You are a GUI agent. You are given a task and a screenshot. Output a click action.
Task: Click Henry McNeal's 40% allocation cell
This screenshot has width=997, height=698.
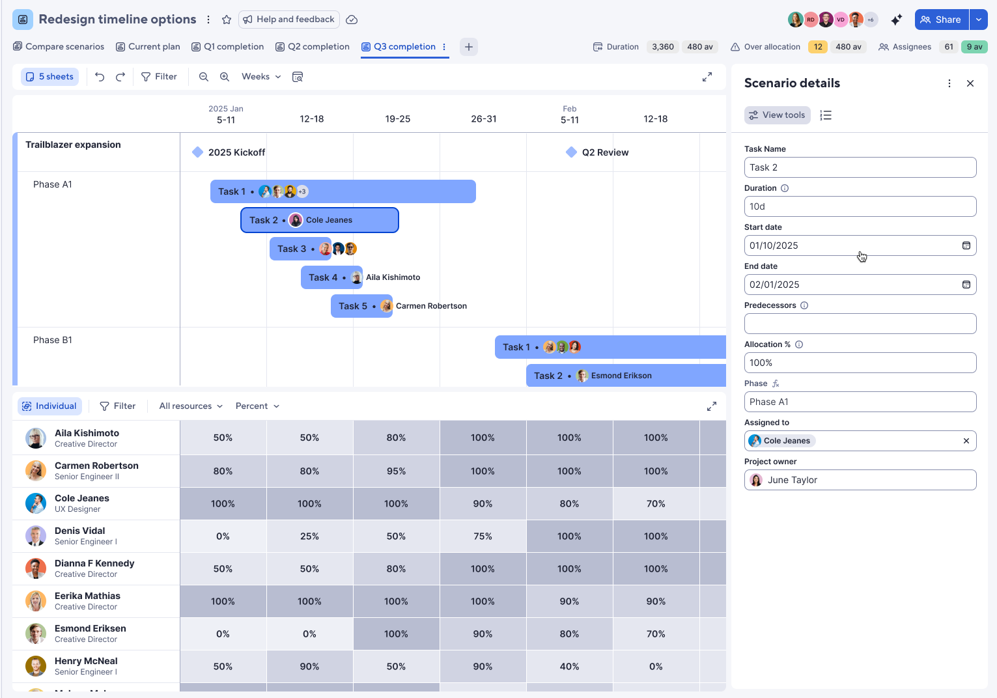point(569,666)
